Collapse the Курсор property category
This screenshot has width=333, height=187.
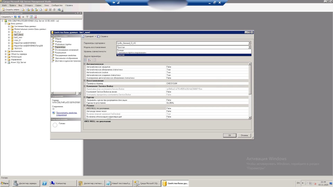click(x=85, y=97)
